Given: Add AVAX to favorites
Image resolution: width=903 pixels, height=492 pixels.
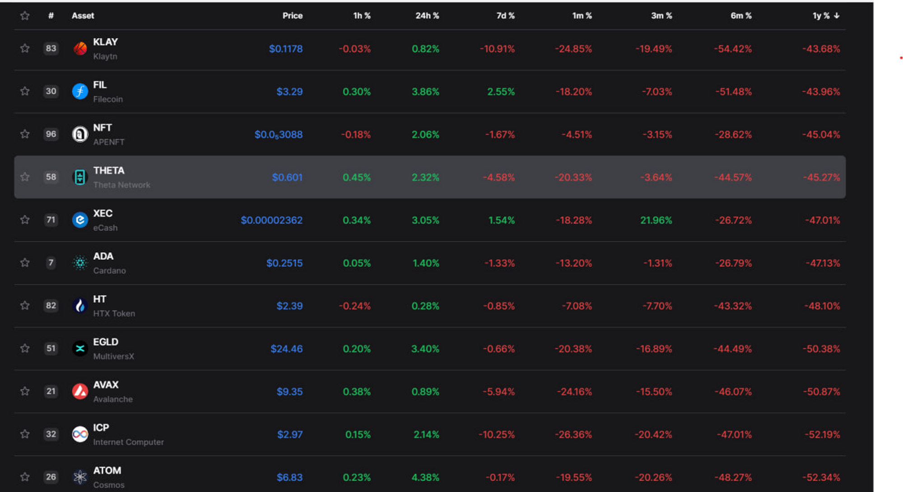Looking at the screenshot, I should [x=25, y=391].
